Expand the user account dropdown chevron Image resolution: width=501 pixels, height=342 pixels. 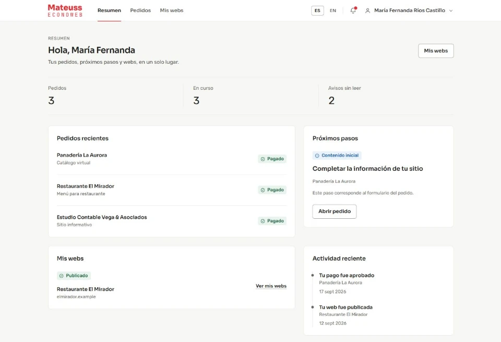pyautogui.click(x=451, y=10)
